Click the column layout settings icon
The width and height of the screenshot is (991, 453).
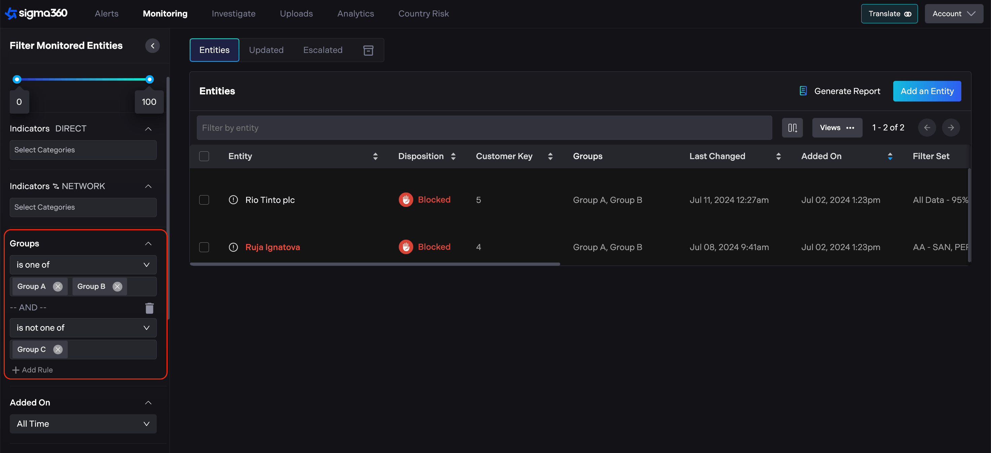click(792, 128)
